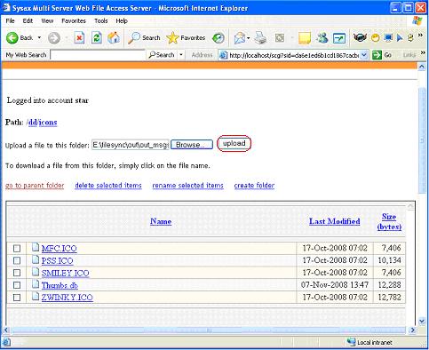
Task: Download the ZWINKY.ICO file
Action: (x=67, y=298)
